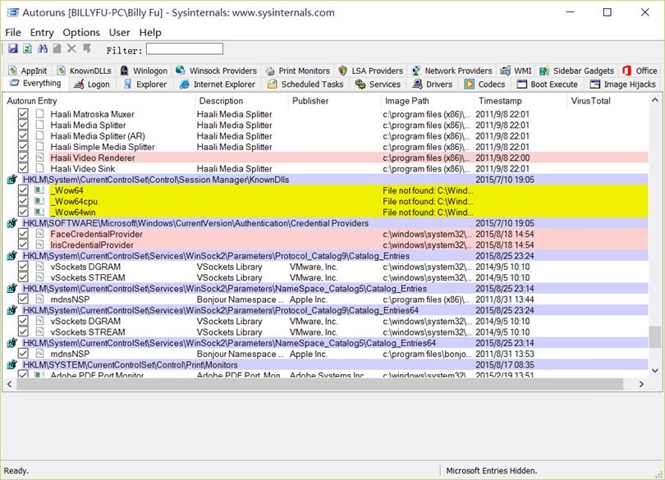
Task: Uncheck the _Wow64 entry checkbox
Action: click(23, 190)
